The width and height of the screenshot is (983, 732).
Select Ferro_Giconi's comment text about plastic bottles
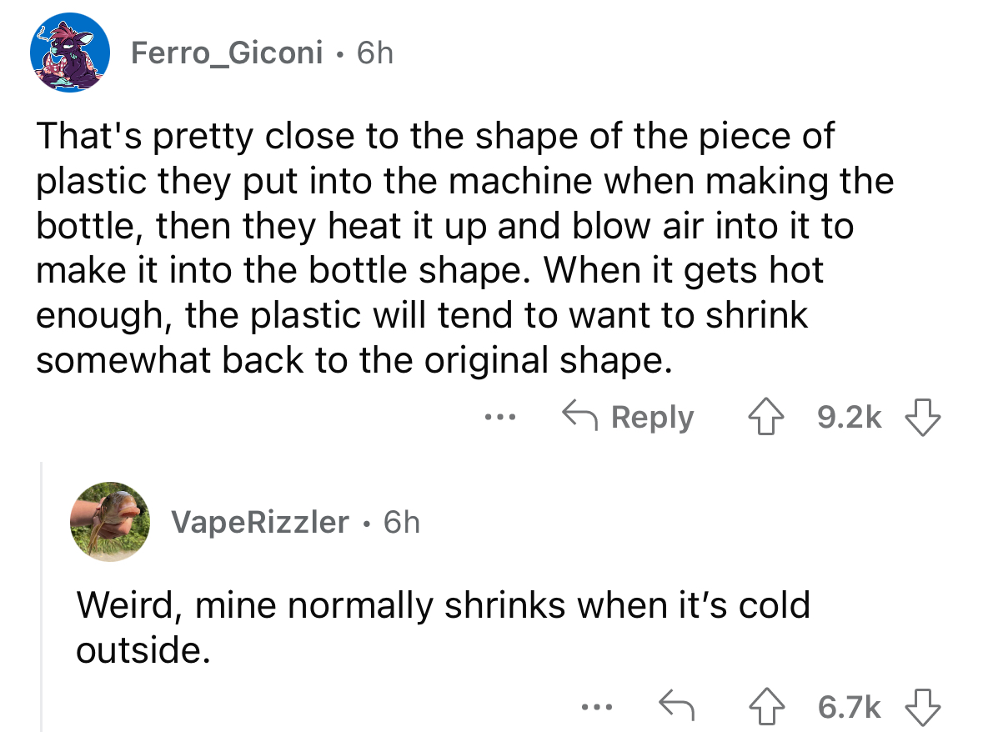coord(465,248)
